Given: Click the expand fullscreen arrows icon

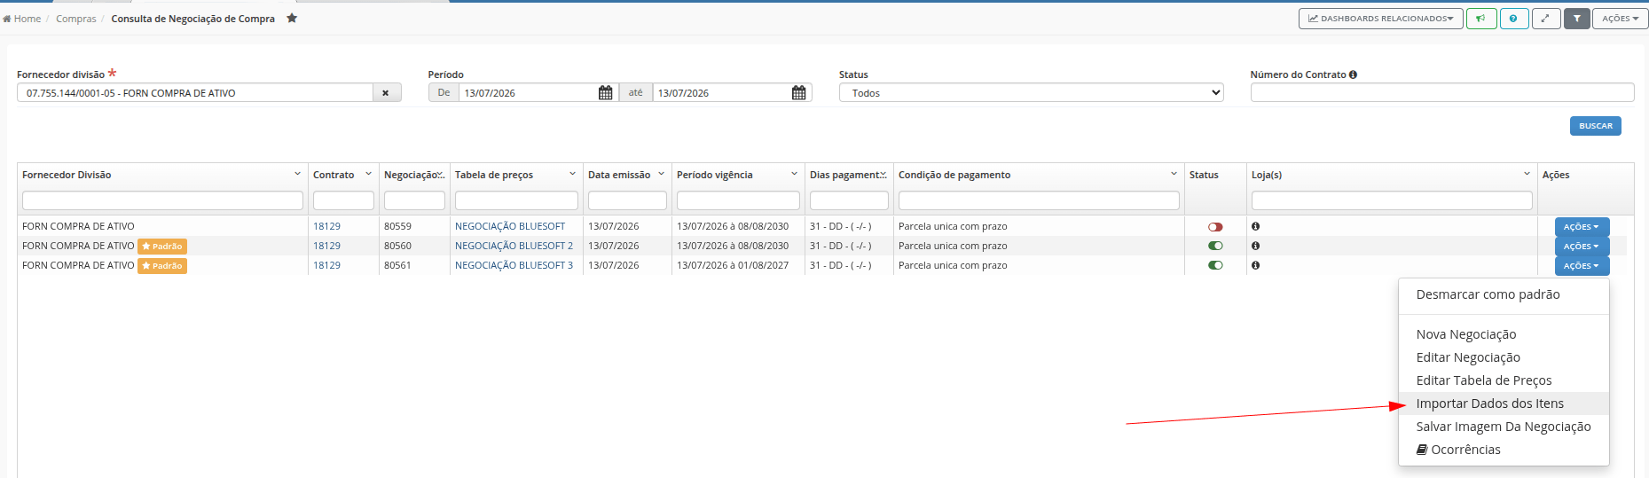Looking at the screenshot, I should click(1546, 19).
